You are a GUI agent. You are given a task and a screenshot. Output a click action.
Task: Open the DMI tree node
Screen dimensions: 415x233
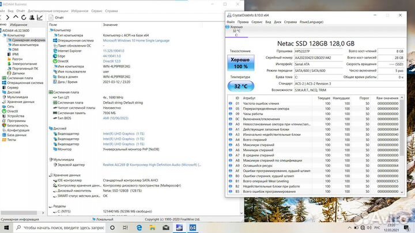13,49
